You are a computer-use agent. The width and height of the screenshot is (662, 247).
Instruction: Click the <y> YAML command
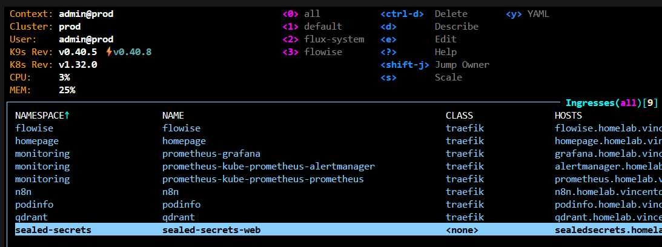pyautogui.click(x=527, y=14)
